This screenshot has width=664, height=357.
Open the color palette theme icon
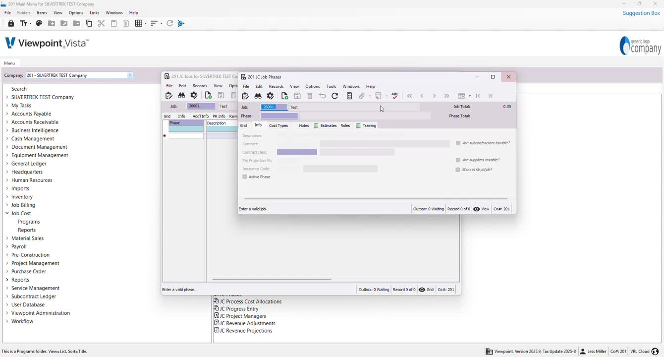[39, 23]
